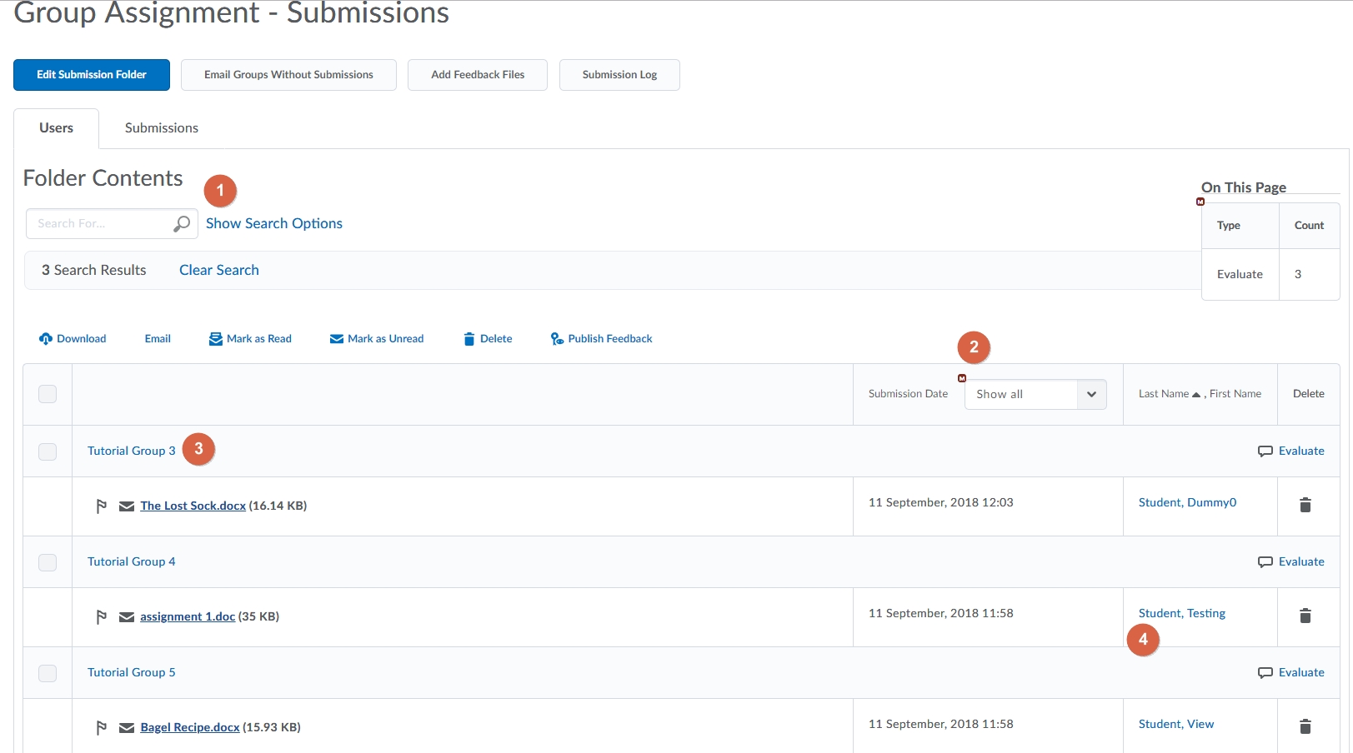Click envelope icon beside The Lost Sock.docx
The height and width of the screenshot is (753, 1353).
[127, 506]
